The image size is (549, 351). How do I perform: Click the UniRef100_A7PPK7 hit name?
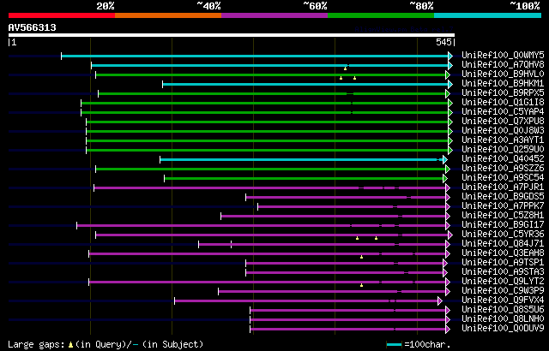[503, 206]
